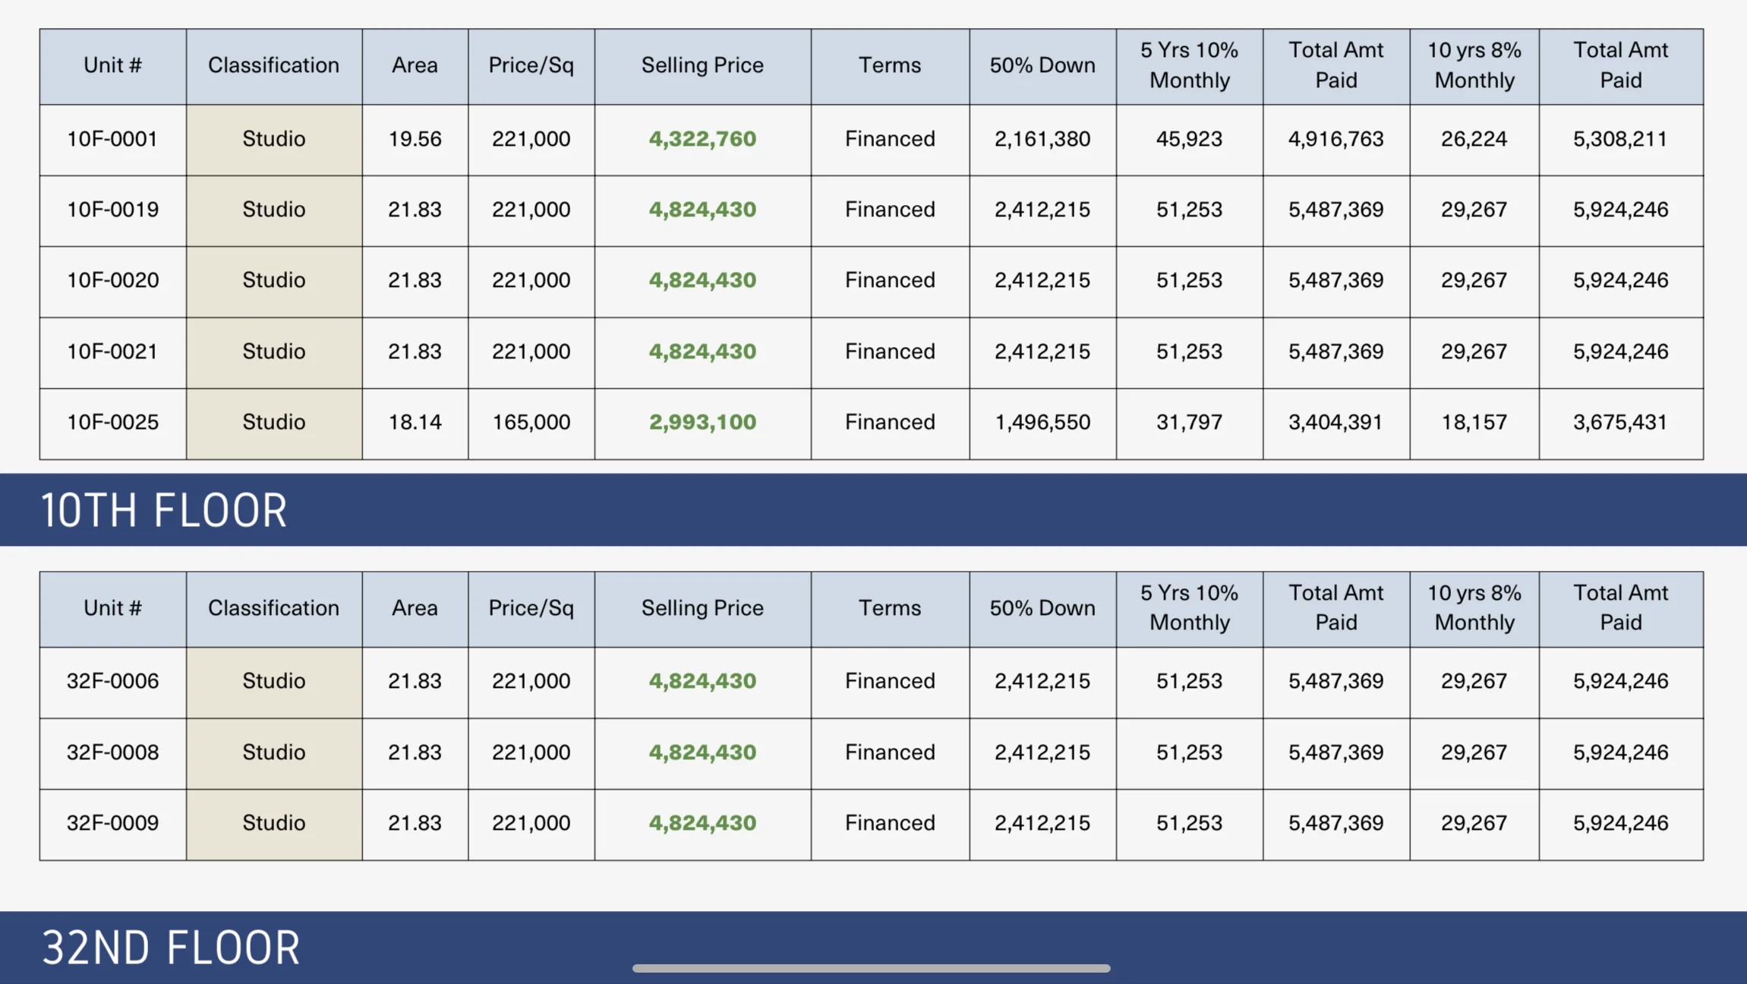Select the 165,000 price per sq cell
Image resolution: width=1747 pixels, height=984 pixels.
click(531, 422)
